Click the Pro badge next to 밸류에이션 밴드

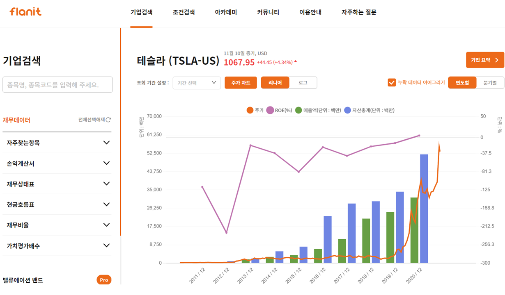coord(104,280)
